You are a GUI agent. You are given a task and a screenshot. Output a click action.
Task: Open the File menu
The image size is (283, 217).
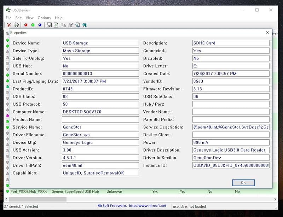8,18
